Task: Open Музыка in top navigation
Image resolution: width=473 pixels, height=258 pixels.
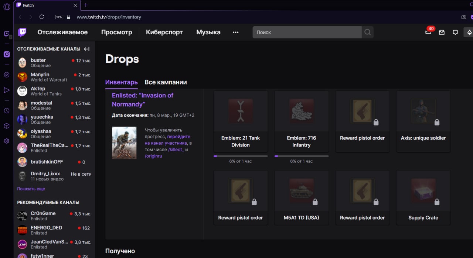Action: click(x=208, y=32)
